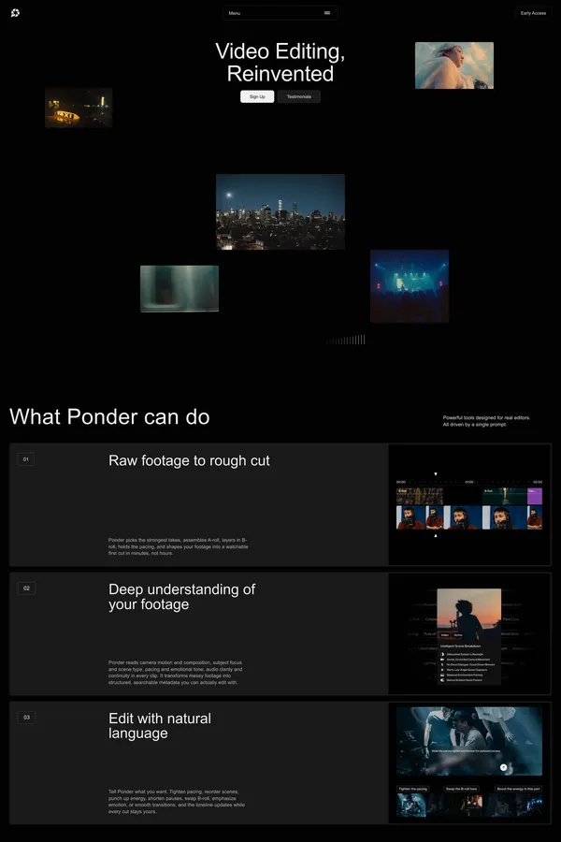Click the Menu label in navigation bar
Viewport: 561px width, 842px height.
pyautogui.click(x=235, y=13)
